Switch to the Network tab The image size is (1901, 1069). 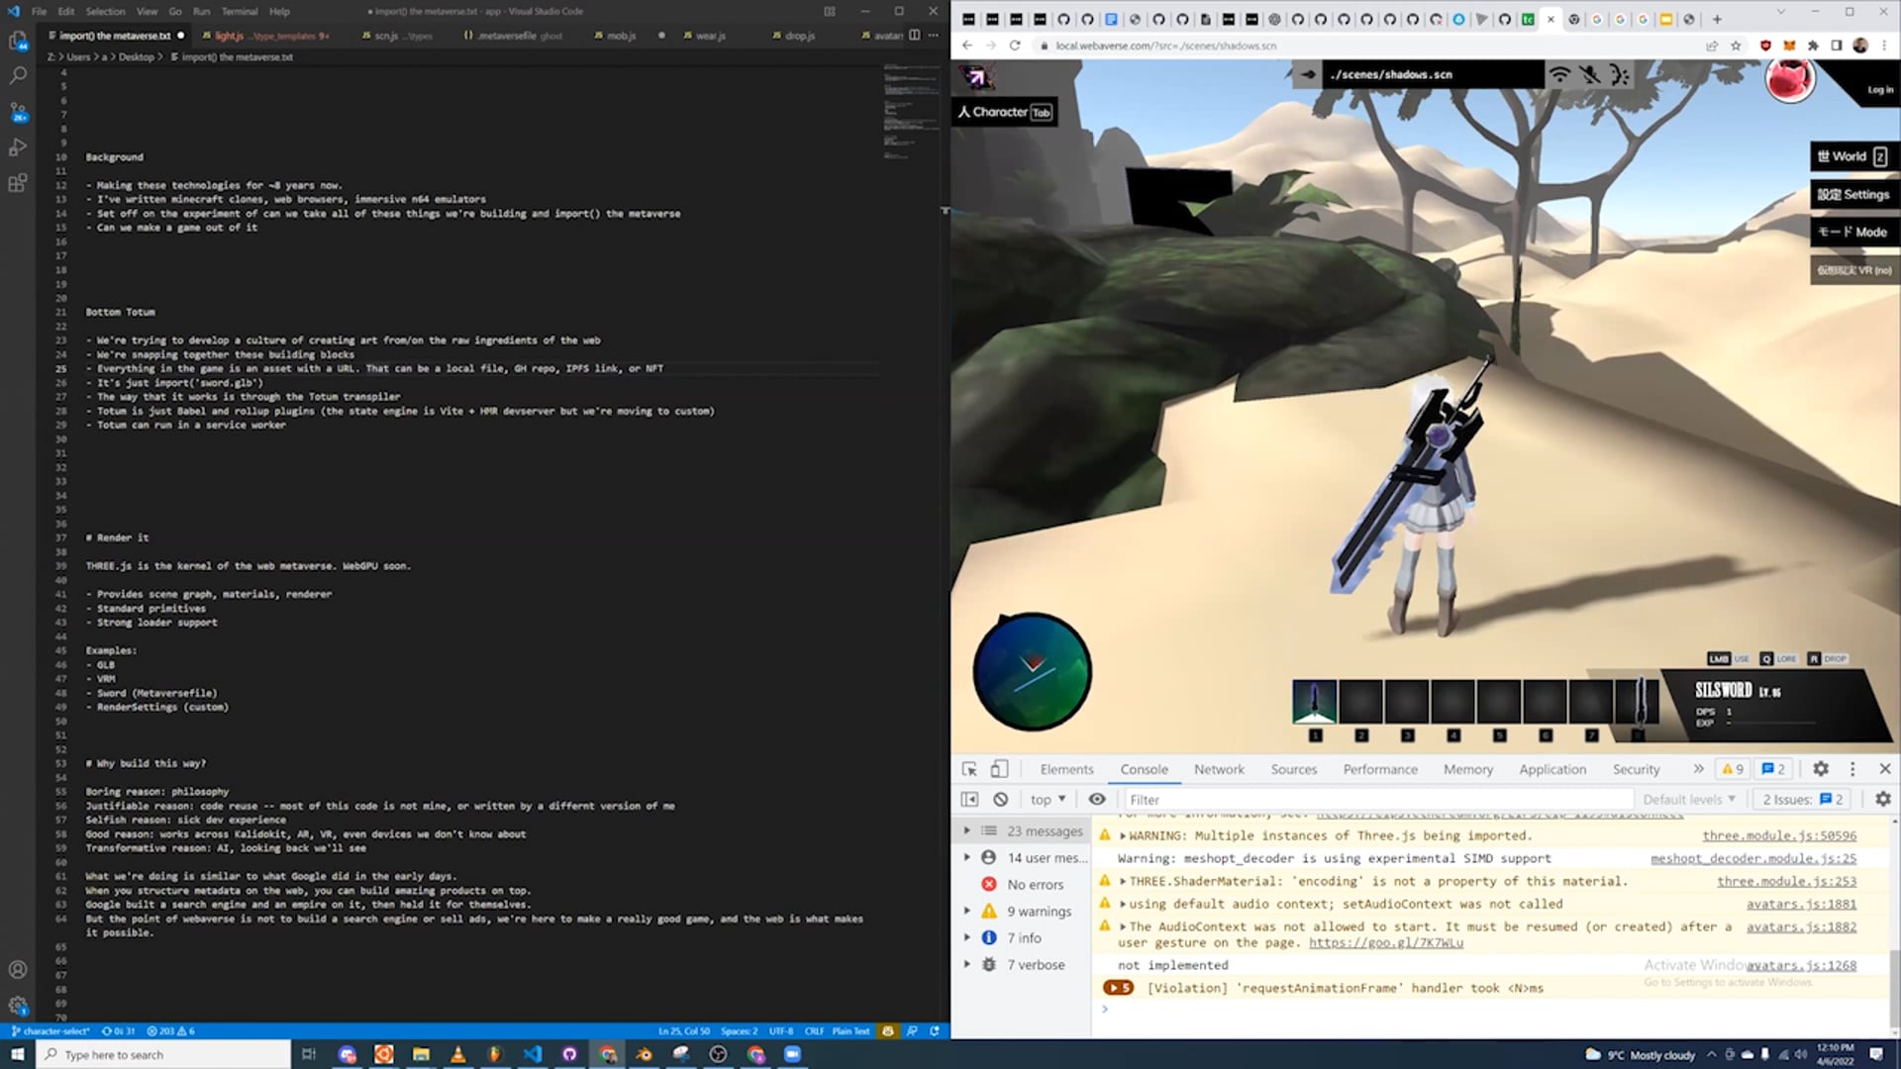pyautogui.click(x=1219, y=769)
